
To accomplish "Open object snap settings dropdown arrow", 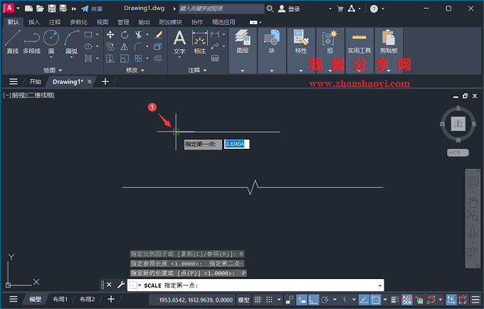I will coord(385,300).
